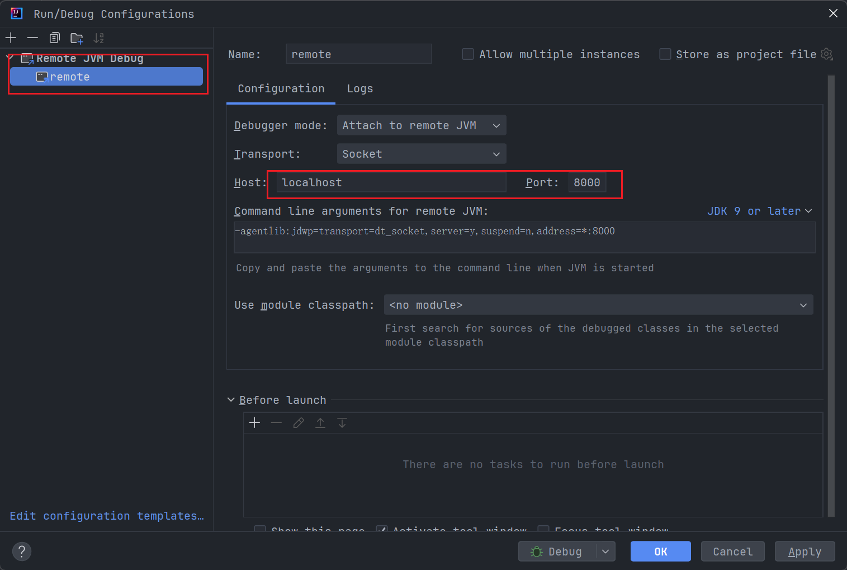Open the JDK 9 or later dropdown
This screenshot has width=847, height=570.
point(759,211)
